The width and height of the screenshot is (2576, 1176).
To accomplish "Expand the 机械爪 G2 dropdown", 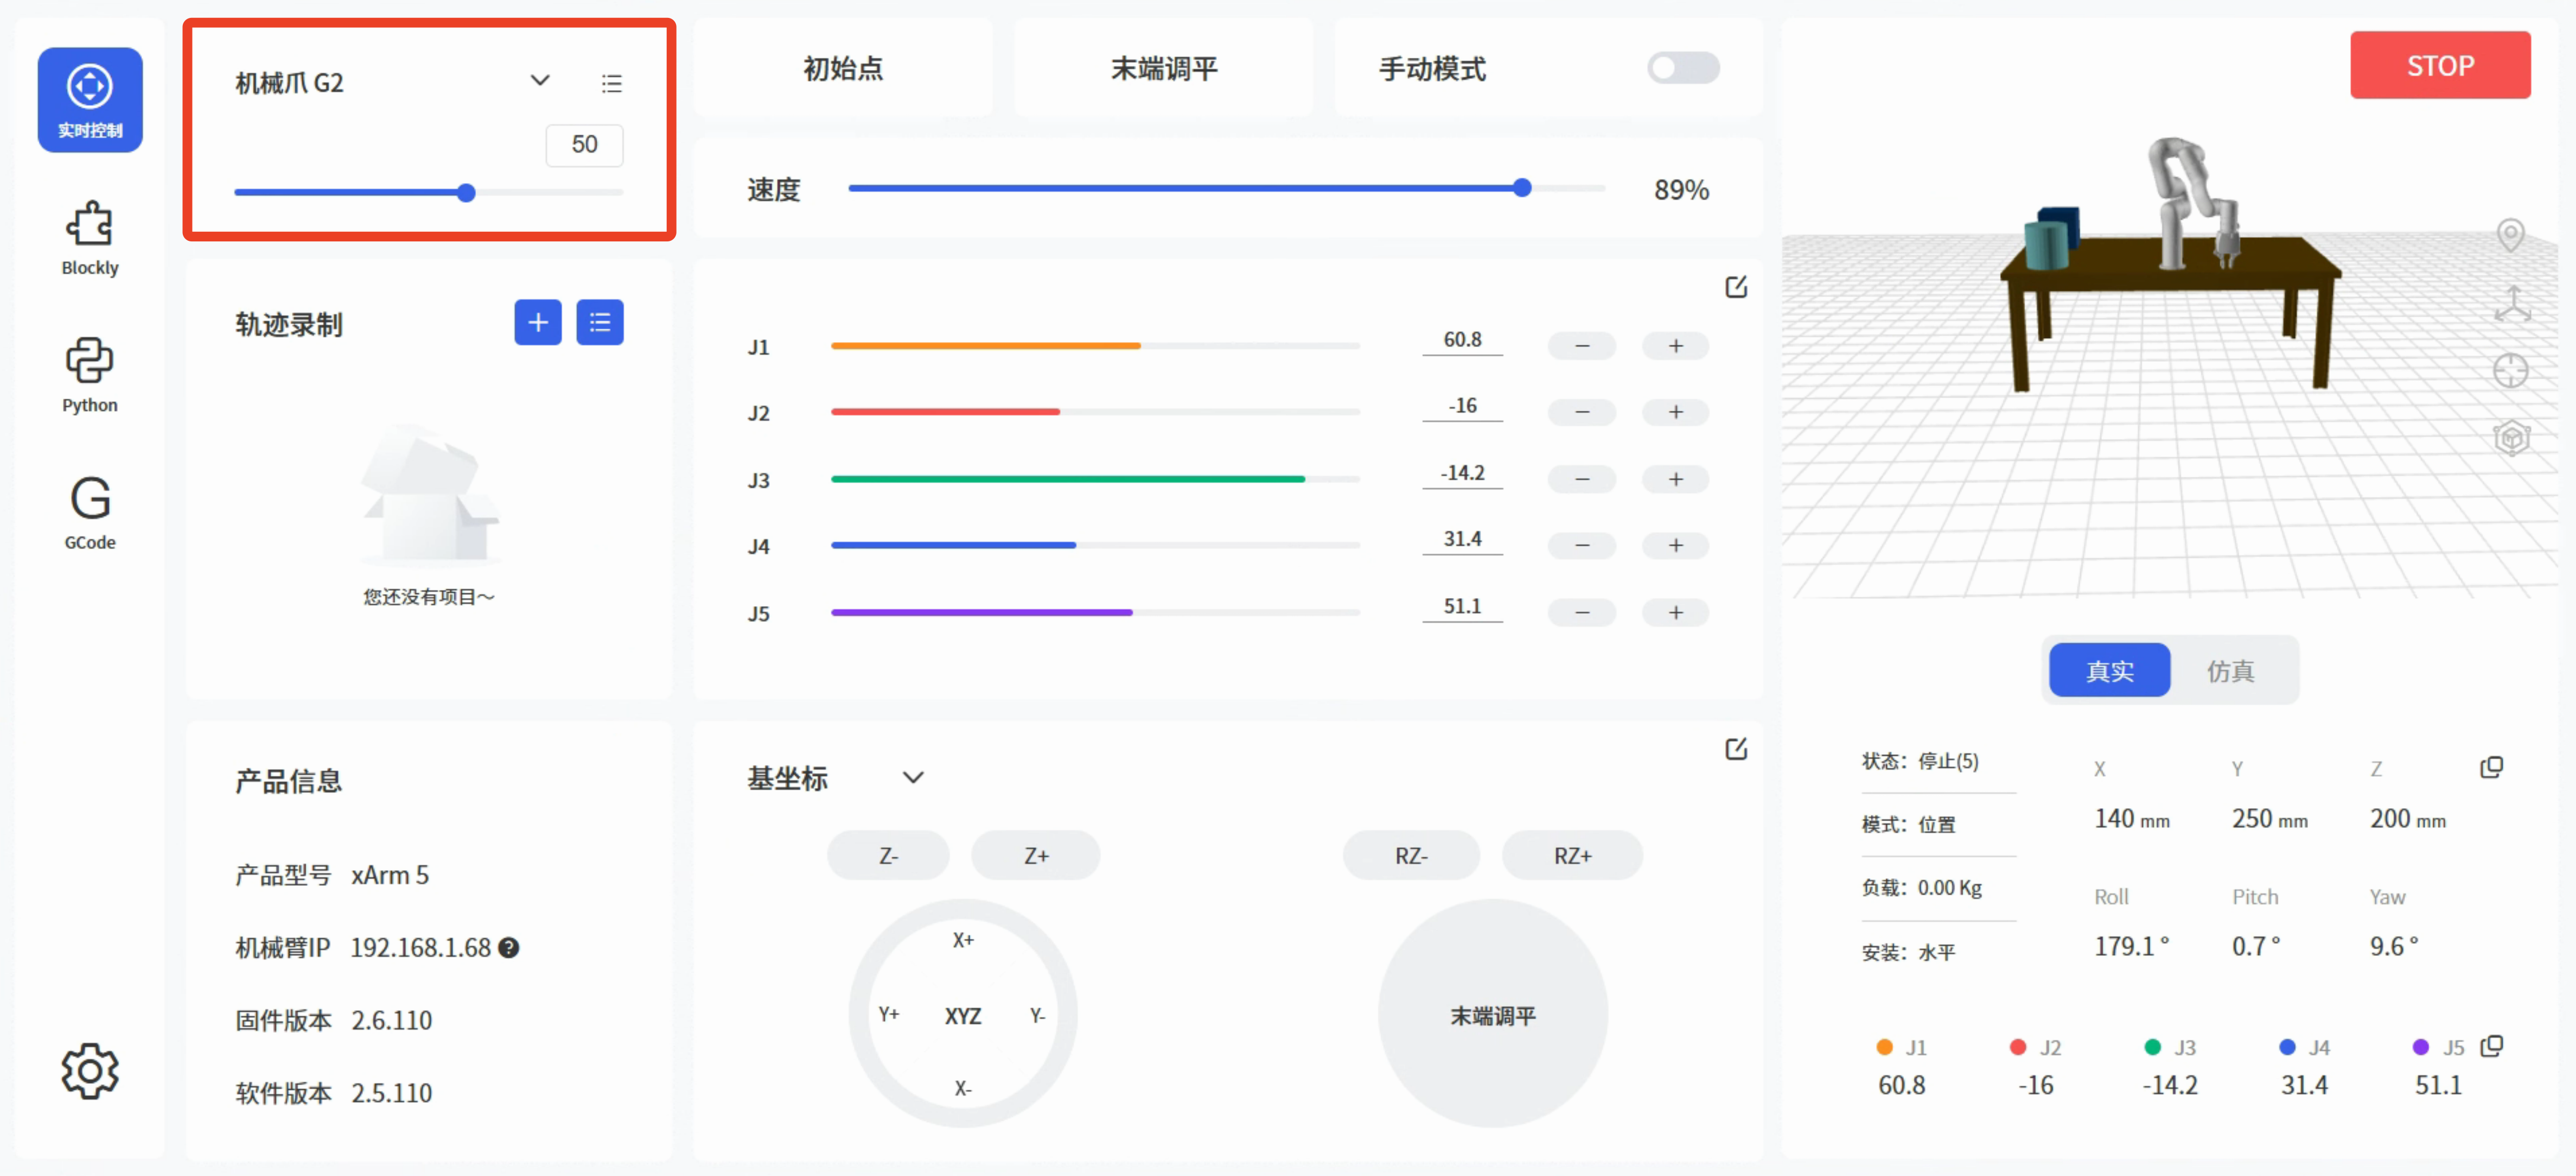I will point(540,80).
